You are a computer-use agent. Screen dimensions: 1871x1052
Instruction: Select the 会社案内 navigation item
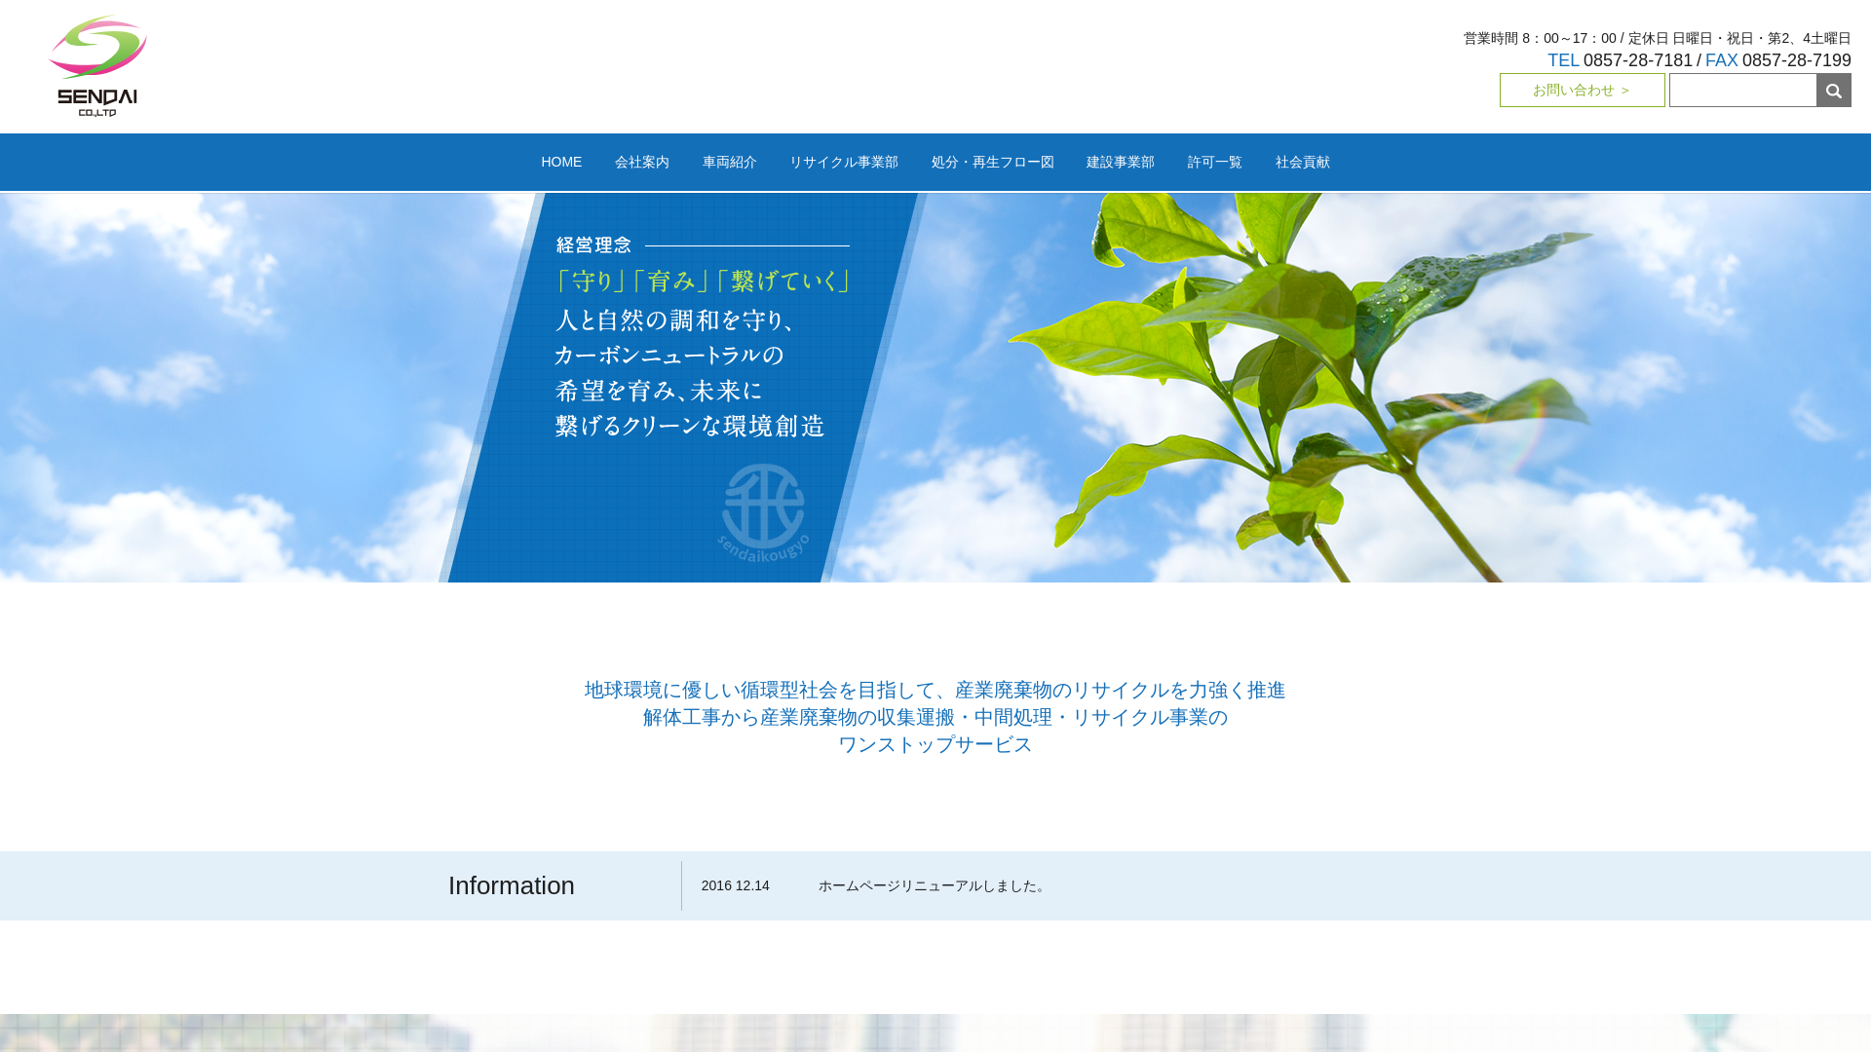[x=641, y=162]
